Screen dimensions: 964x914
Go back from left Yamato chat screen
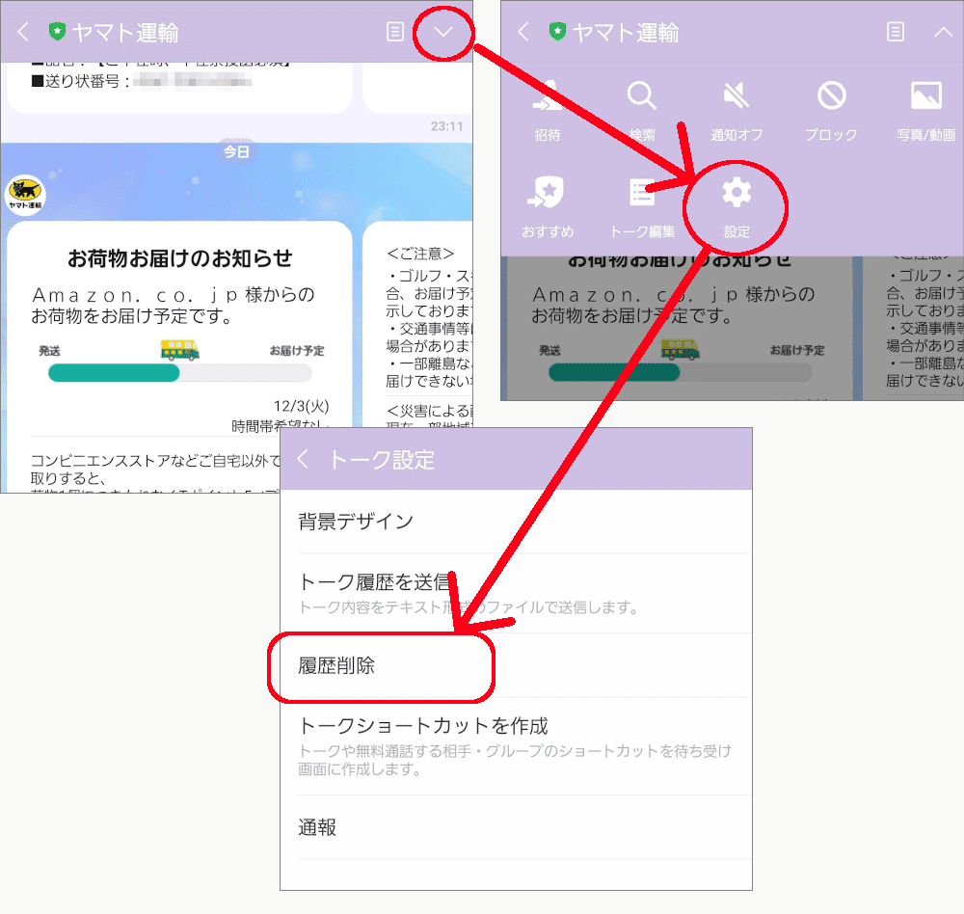click(23, 32)
